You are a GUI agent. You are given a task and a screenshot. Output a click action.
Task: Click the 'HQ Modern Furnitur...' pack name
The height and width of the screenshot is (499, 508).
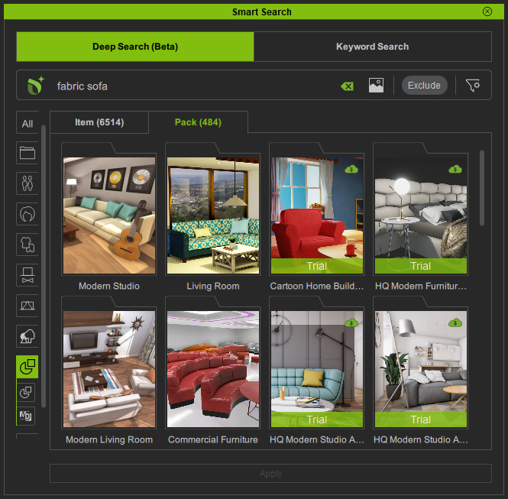click(421, 286)
